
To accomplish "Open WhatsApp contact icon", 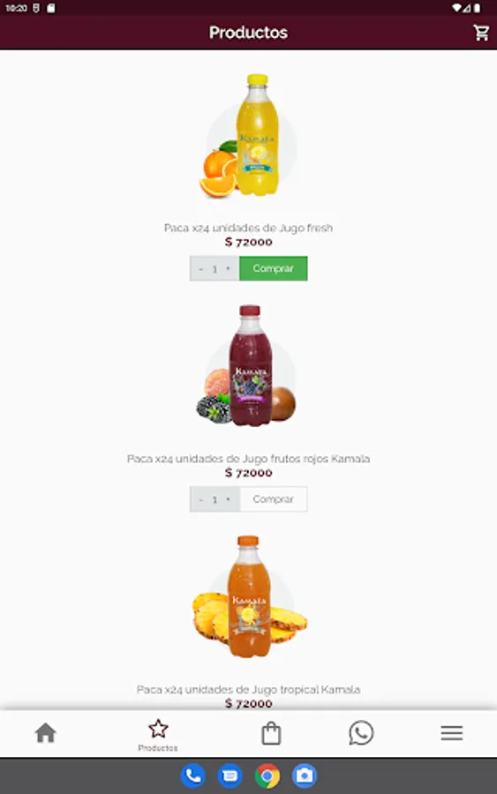I will click(361, 733).
